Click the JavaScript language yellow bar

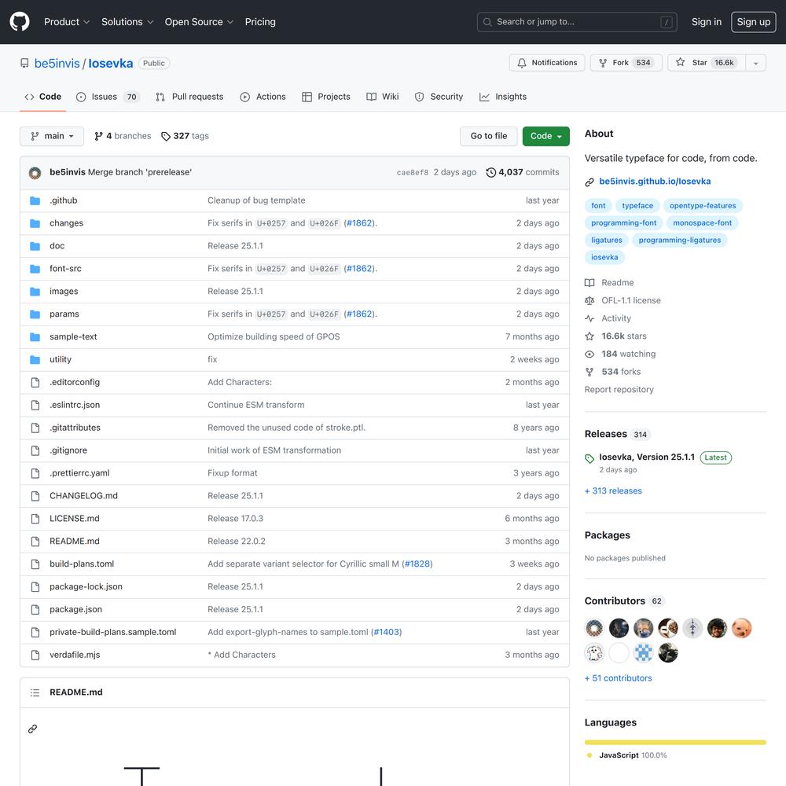coord(674,743)
